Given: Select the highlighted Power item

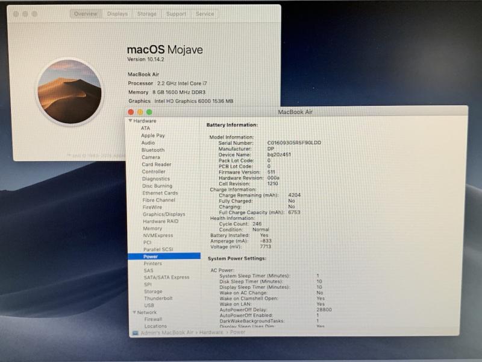Looking at the screenshot, I should pos(164,256).
